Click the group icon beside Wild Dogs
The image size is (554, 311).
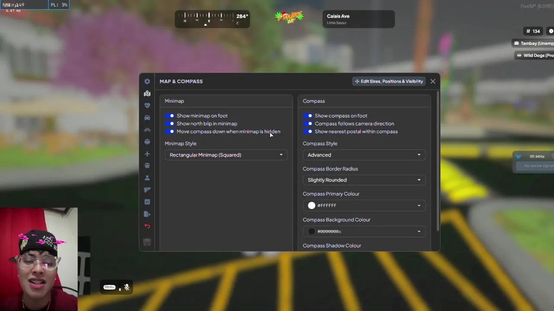tap(519, 55)
